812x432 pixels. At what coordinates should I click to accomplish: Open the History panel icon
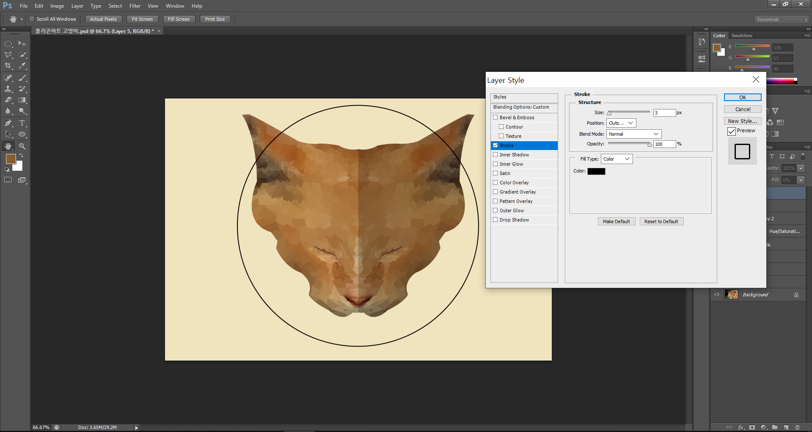(702, 41)
